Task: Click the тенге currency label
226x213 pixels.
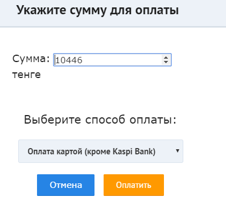Action: pyautogui.click(x=27, y=75)
